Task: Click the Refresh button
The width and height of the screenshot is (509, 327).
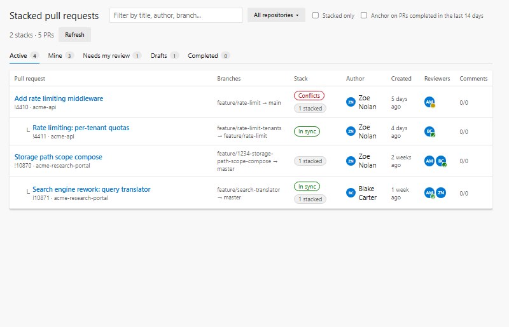Action: click(74, 35)
